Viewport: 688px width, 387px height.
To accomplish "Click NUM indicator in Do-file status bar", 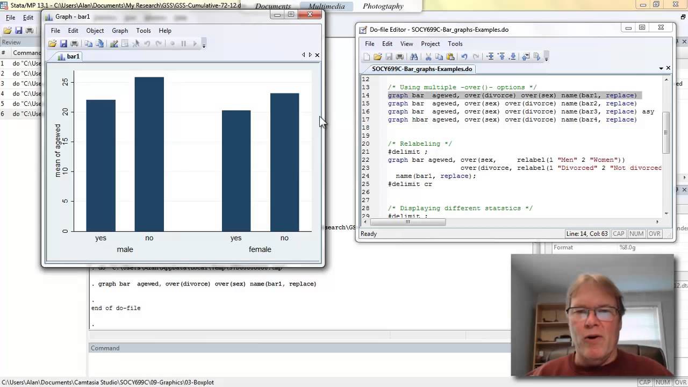I will [x=636, y=234].
